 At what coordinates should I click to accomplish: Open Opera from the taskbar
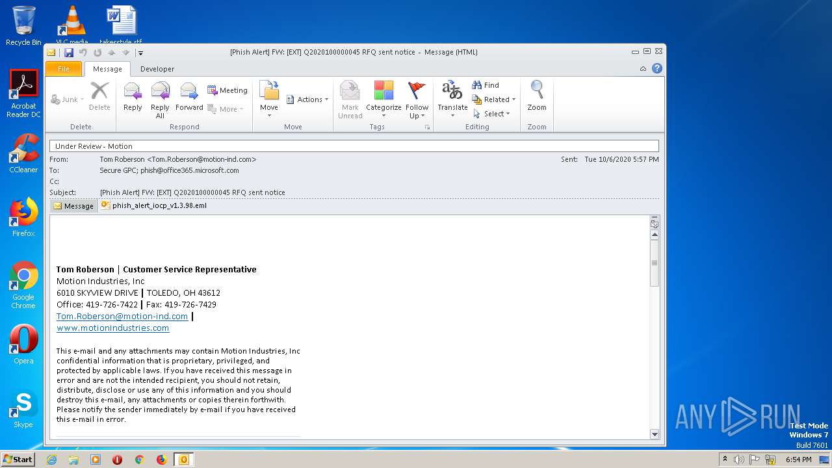point(118,460)
